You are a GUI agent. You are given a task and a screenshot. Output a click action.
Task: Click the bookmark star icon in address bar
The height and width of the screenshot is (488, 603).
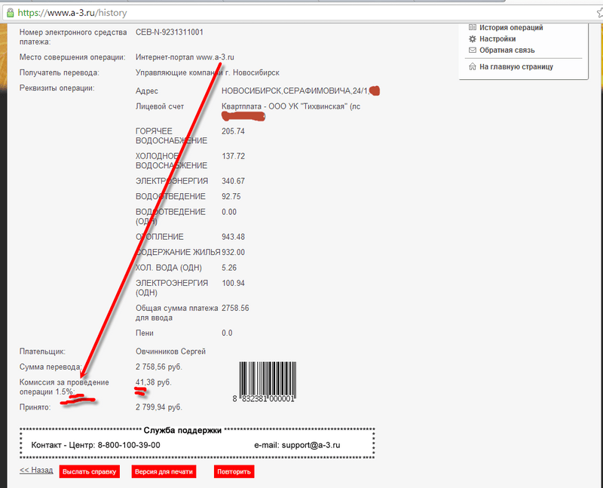click(x=600, y=13)
